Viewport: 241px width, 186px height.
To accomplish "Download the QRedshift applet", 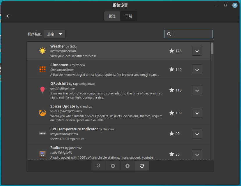I will (x=197, y=90).
